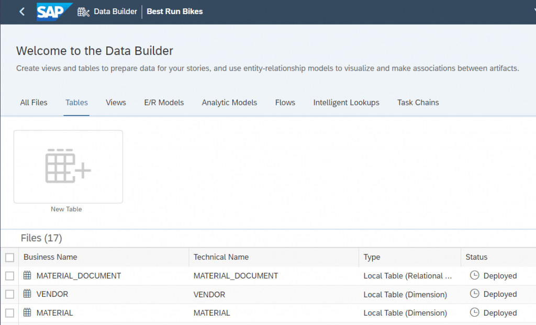Screen dimensions: 536x325
Task: Open the Tables tab
Action: [x=76, y=102]
